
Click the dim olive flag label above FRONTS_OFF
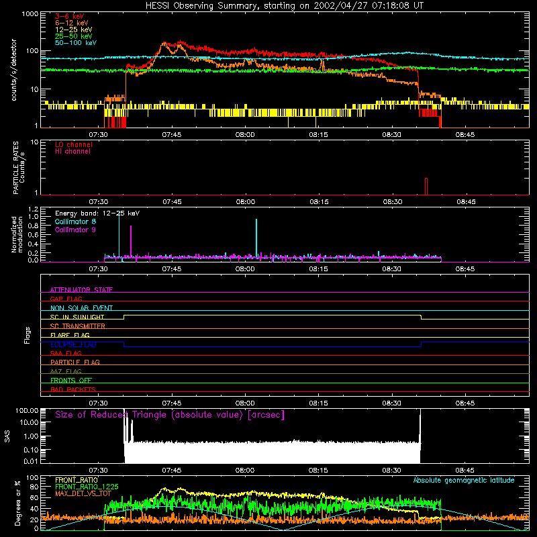66,371
